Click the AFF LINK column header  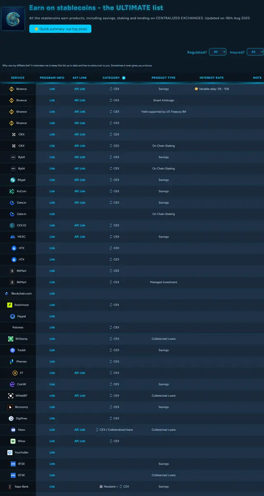point(80,78)
